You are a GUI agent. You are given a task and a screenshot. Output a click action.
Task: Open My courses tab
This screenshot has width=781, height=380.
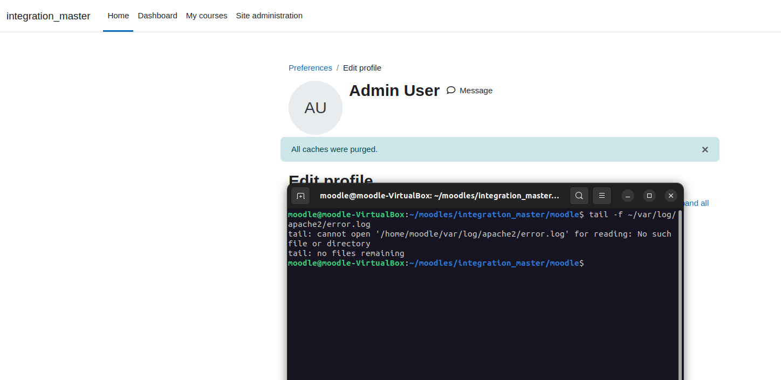click(x=207, y=16)
